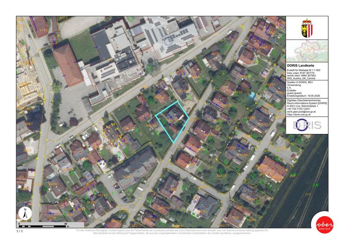Open the Upper Austria overview map thumbnail

pyautogui.click(x=307, y=51)
